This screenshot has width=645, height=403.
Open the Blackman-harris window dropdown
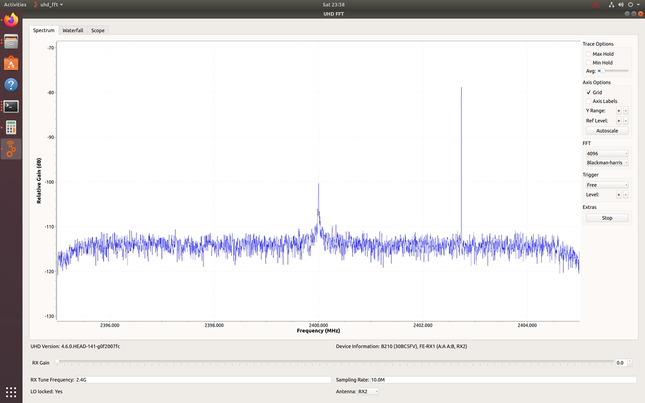coord(607,162)
